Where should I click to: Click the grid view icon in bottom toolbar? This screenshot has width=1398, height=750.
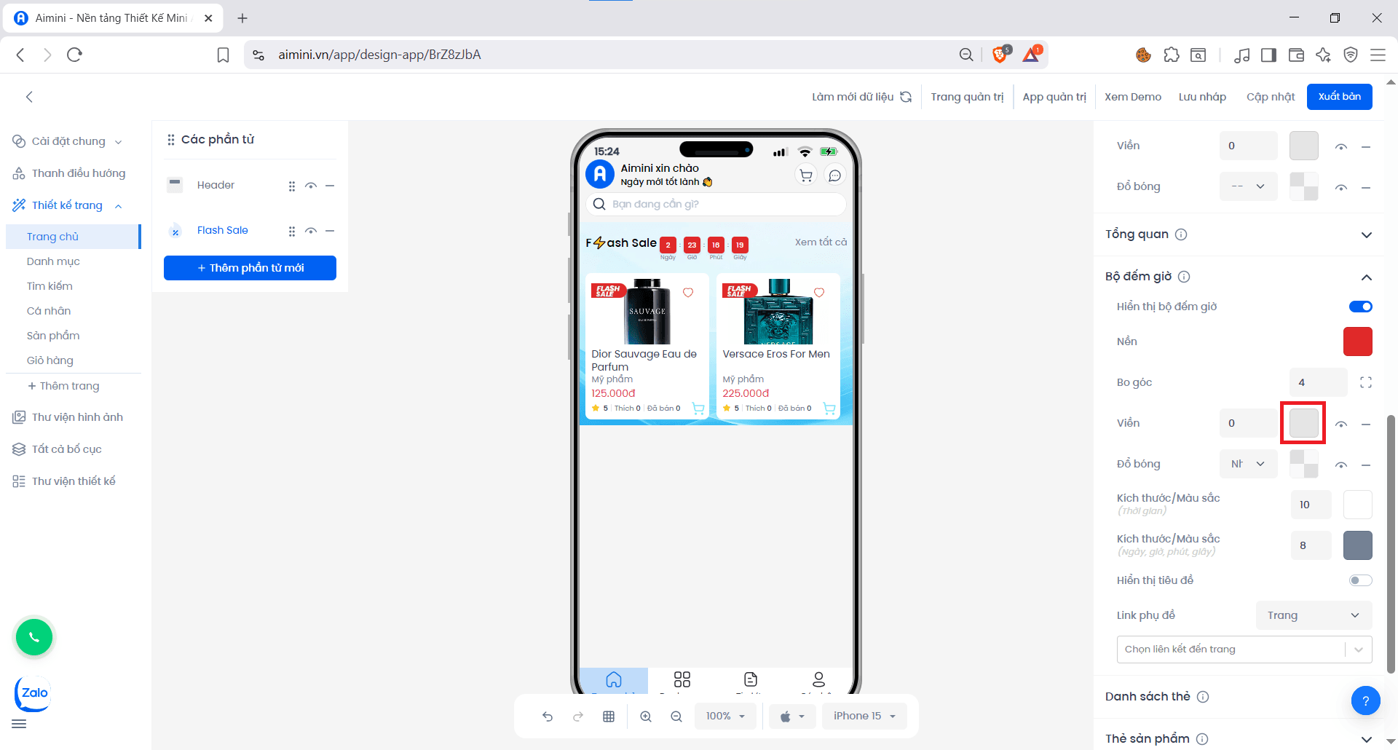click(609, 717)
